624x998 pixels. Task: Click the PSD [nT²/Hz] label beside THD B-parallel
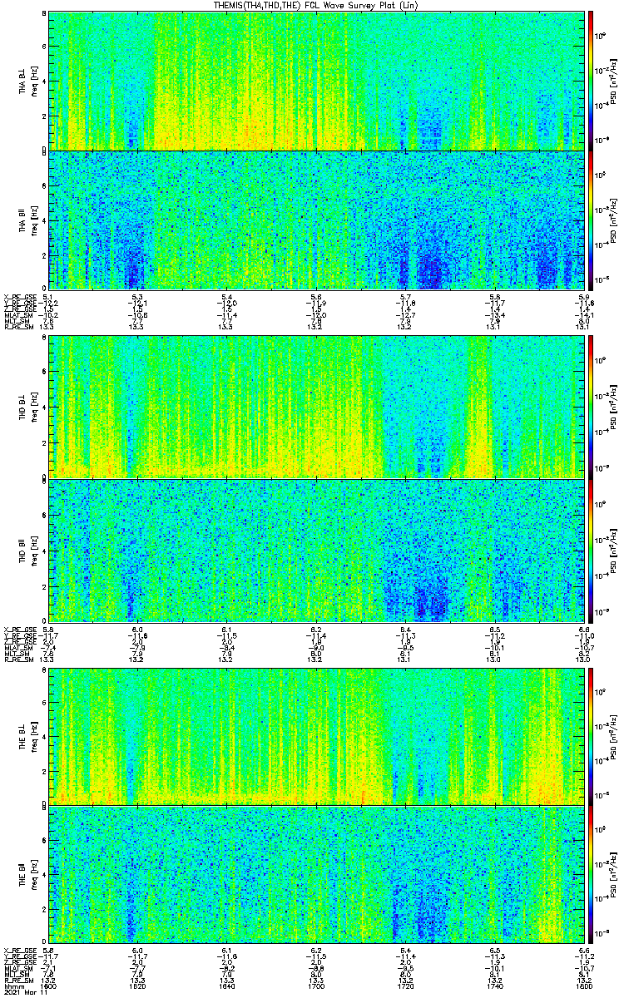(x=613, y=551)
